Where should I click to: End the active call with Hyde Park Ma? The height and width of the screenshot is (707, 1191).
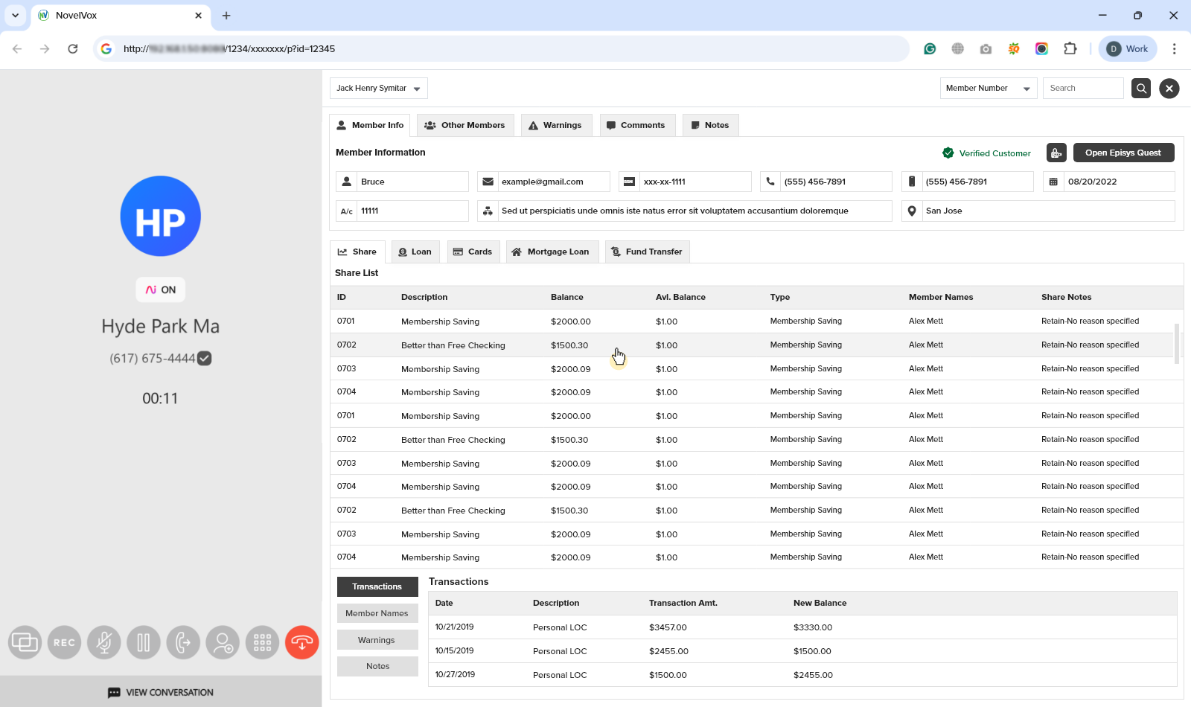[x=301, y=642]
